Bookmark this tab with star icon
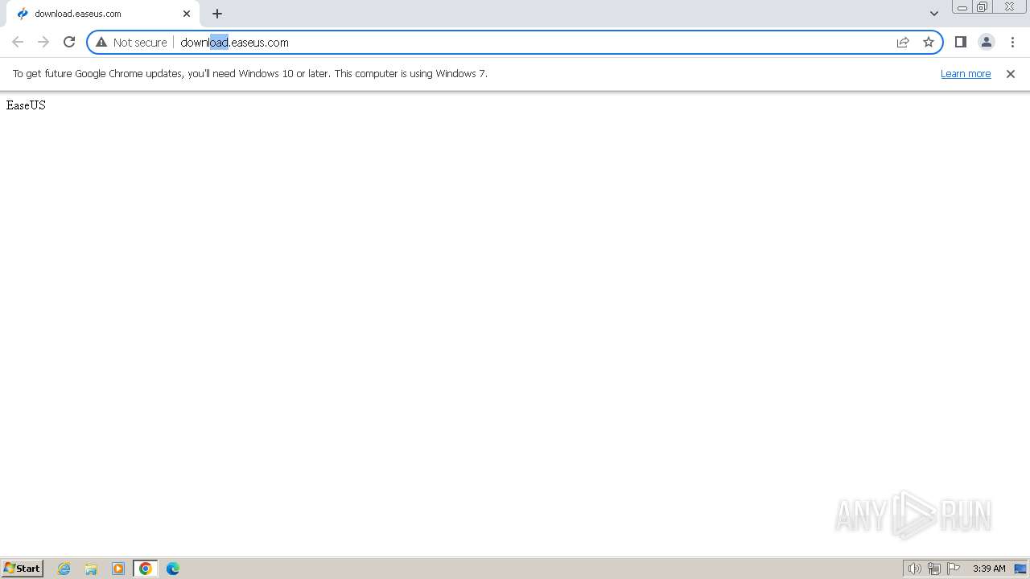The image size is (1030, 579). coord(929,42)
